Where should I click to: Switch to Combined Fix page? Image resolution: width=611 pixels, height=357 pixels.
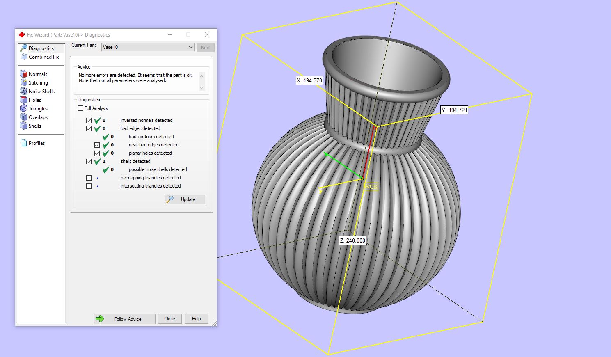[43, 57]
